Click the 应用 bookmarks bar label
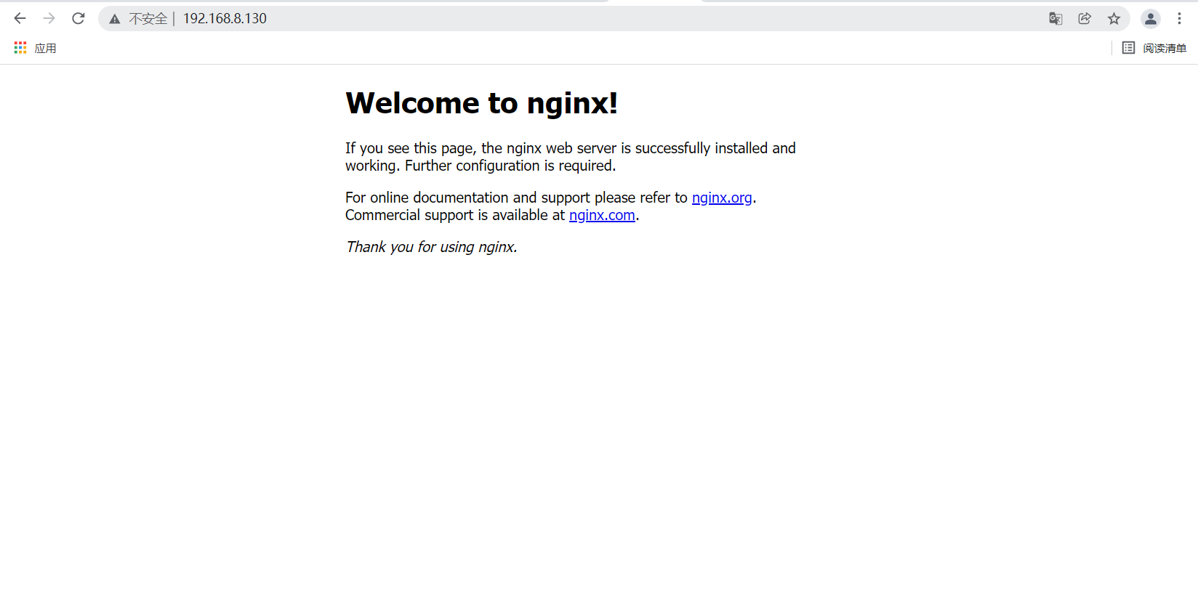 [x=45, y=49]
